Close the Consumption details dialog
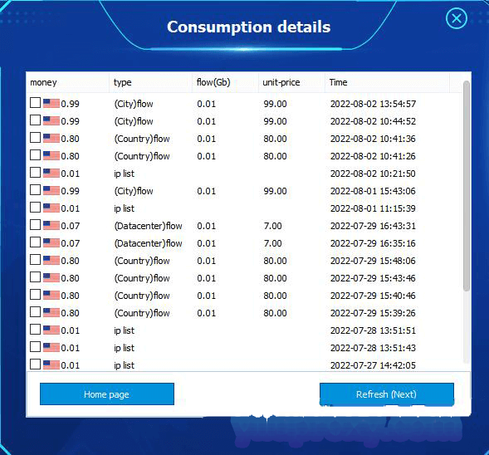 [457, 18]
